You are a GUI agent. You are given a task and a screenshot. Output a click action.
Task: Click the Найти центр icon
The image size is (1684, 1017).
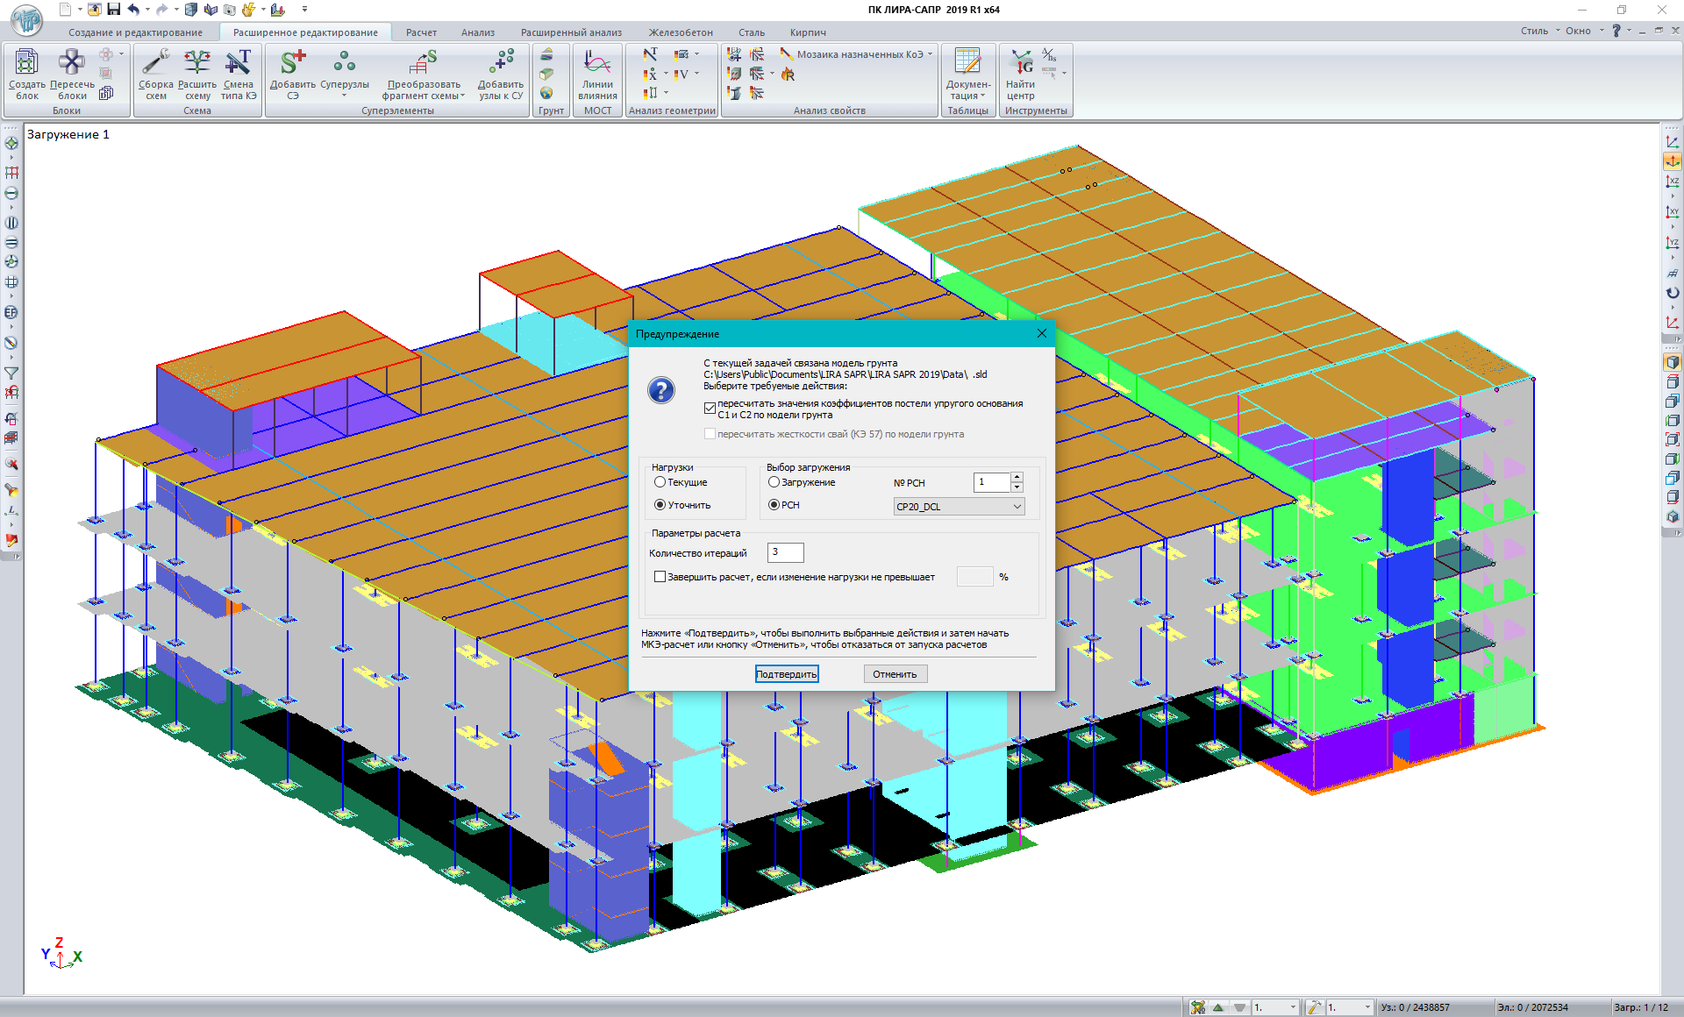point(1021,73)
